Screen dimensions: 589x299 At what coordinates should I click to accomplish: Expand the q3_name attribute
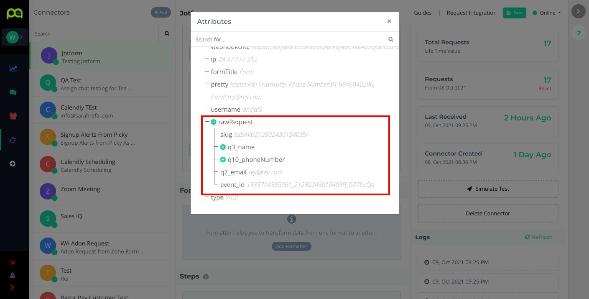coord(223,147)
